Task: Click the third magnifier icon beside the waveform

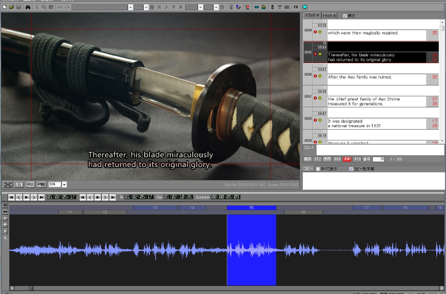Action: pos(5,231)
